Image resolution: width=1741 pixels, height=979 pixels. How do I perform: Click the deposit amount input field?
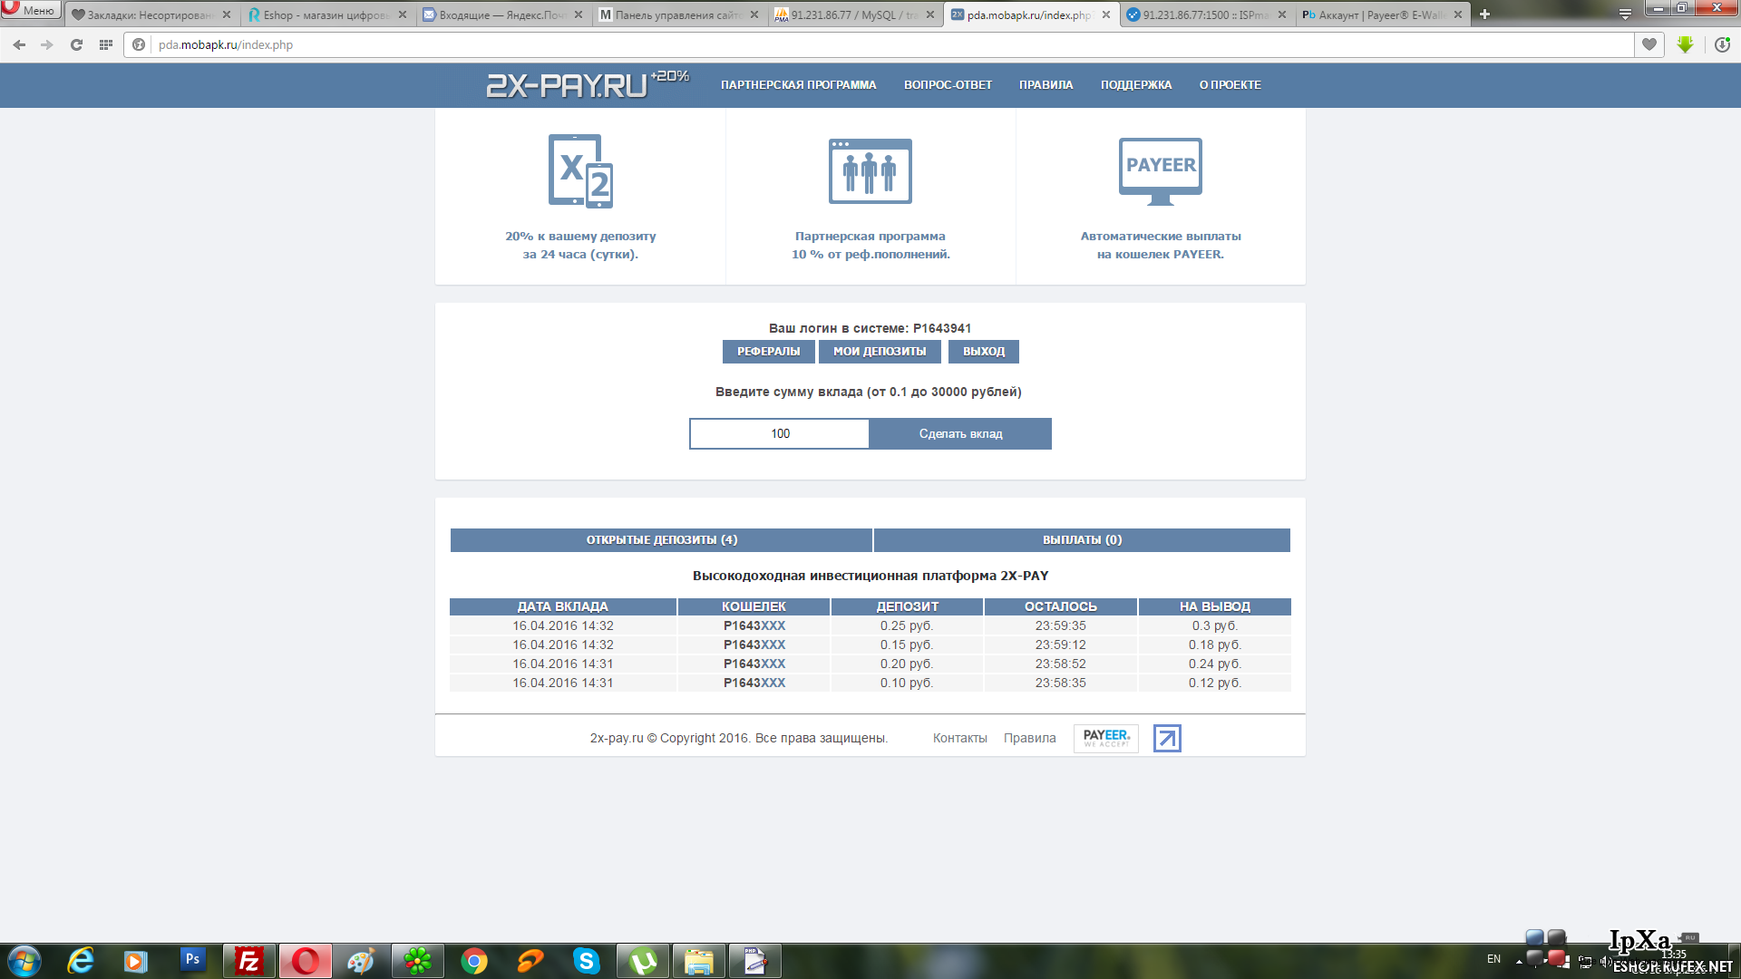(780, 433)
